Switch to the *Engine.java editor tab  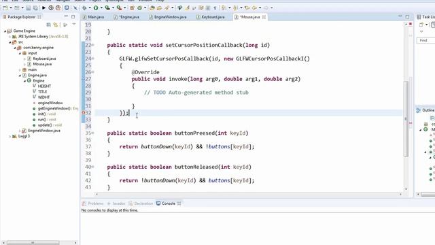coord(126,17)
